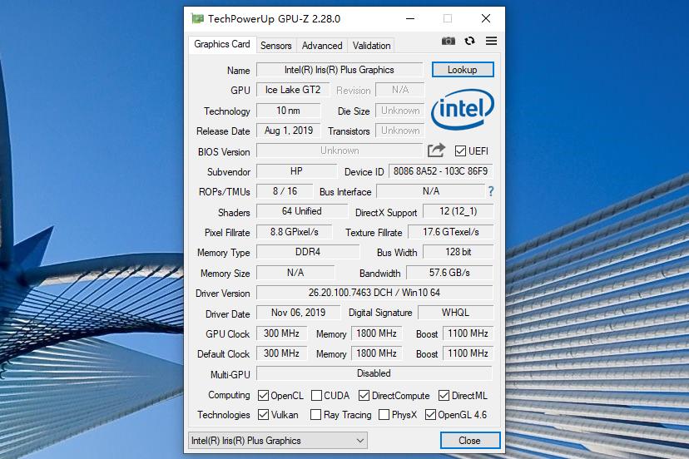
Task: Toggle the PhysX checkbox
Action: [384, 415]
